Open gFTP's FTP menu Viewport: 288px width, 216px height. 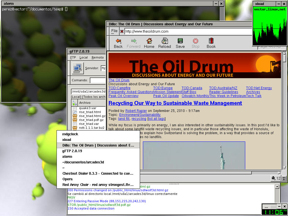point(73,57)
